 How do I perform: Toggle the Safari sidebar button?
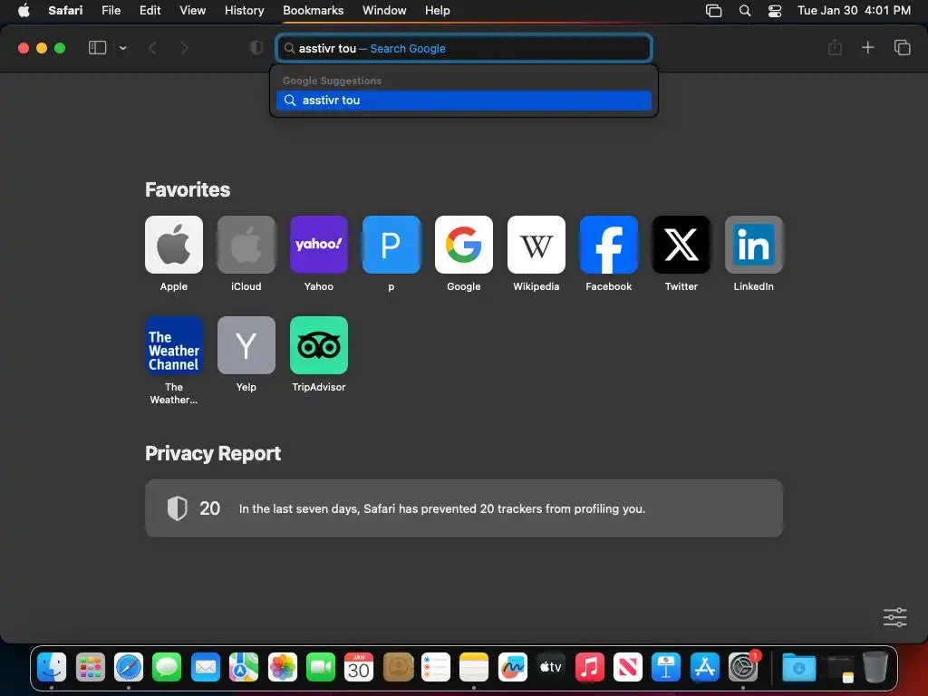[97, 48]
